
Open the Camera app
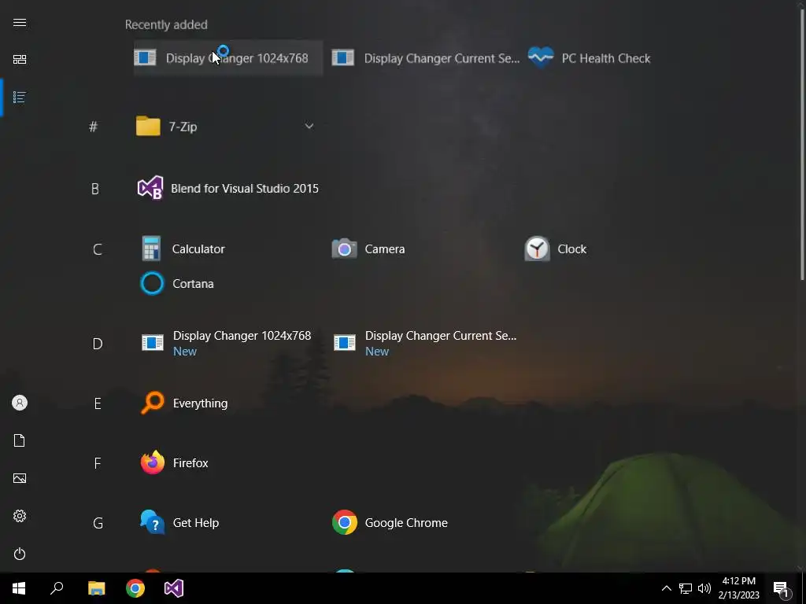368,249
